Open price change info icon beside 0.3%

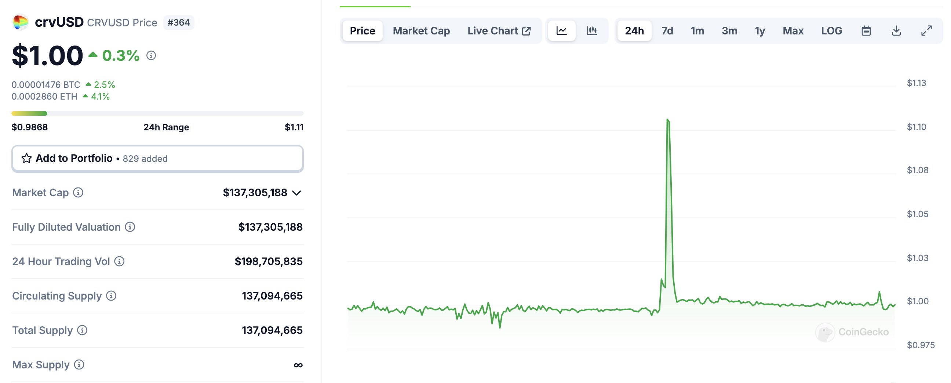[x=151, y=56]
